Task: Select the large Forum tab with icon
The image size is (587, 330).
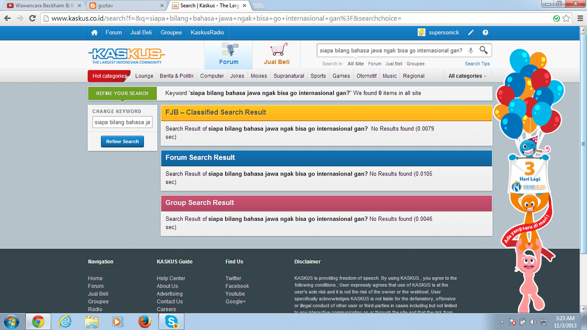Action: [228, 55]
